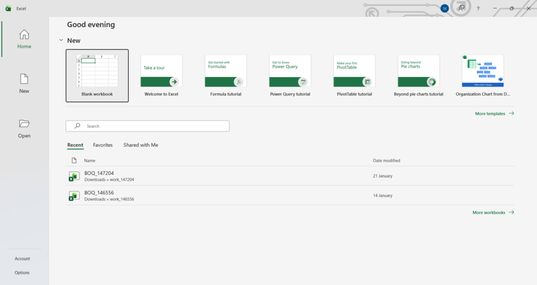Click the feedback icon in title bar
Screen dimensions: 537x285
click(x=461, y=8)
